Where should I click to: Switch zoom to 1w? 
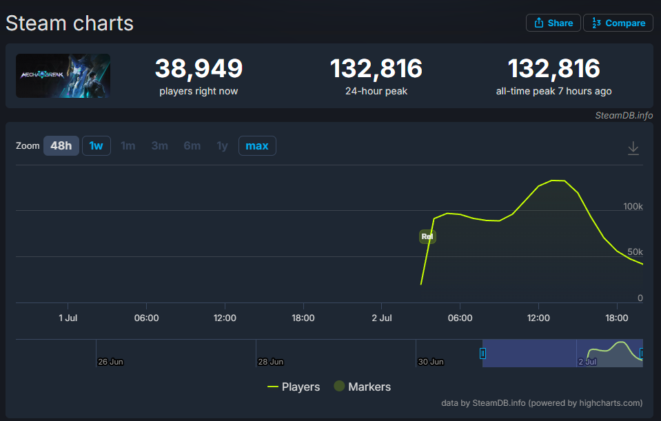96,146
